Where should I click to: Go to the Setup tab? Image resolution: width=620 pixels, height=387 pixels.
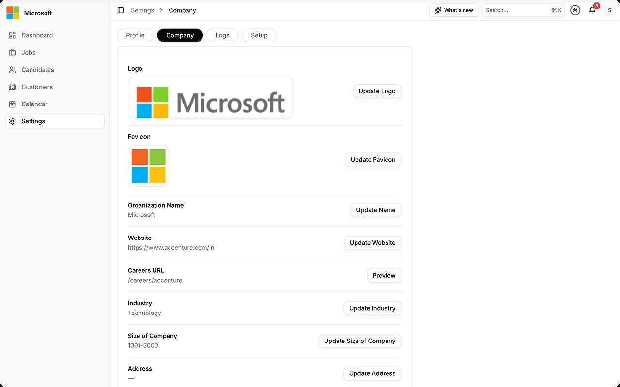pos(259,35)
